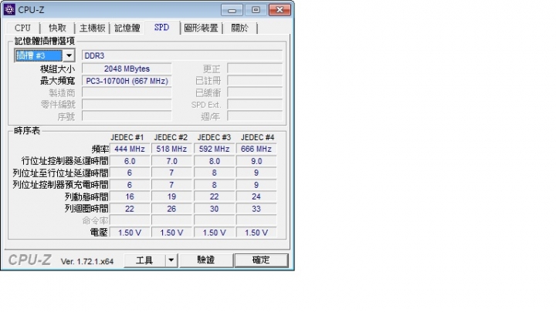Image resolution: width=556 pixels, height=312 pixels.
Task: Click the empty 零件編號 part number field
Action: (x=127, y=104)
